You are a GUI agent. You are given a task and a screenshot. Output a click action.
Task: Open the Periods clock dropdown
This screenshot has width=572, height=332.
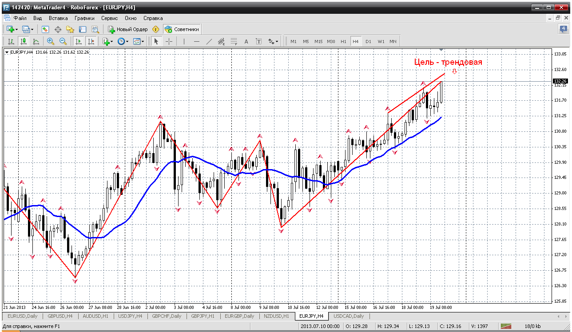point(123,41)
